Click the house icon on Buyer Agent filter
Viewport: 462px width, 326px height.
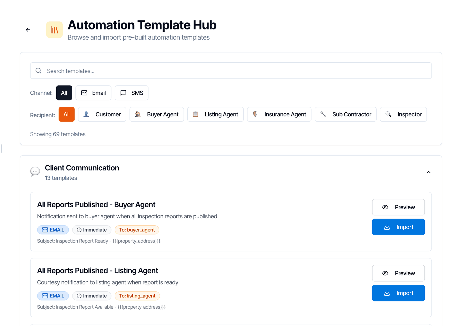point(138,114)
